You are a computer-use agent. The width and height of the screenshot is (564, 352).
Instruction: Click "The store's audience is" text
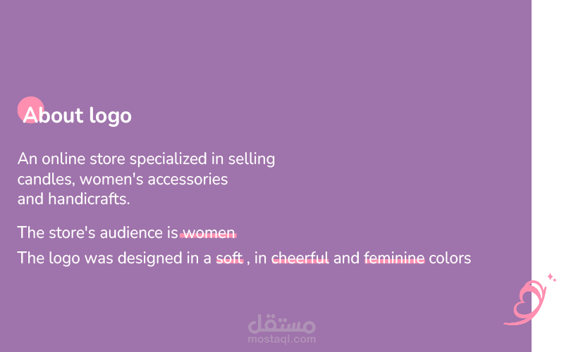click(97, 232)
